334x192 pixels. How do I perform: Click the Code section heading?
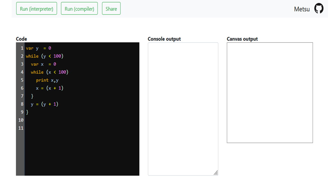click(21, 39)
